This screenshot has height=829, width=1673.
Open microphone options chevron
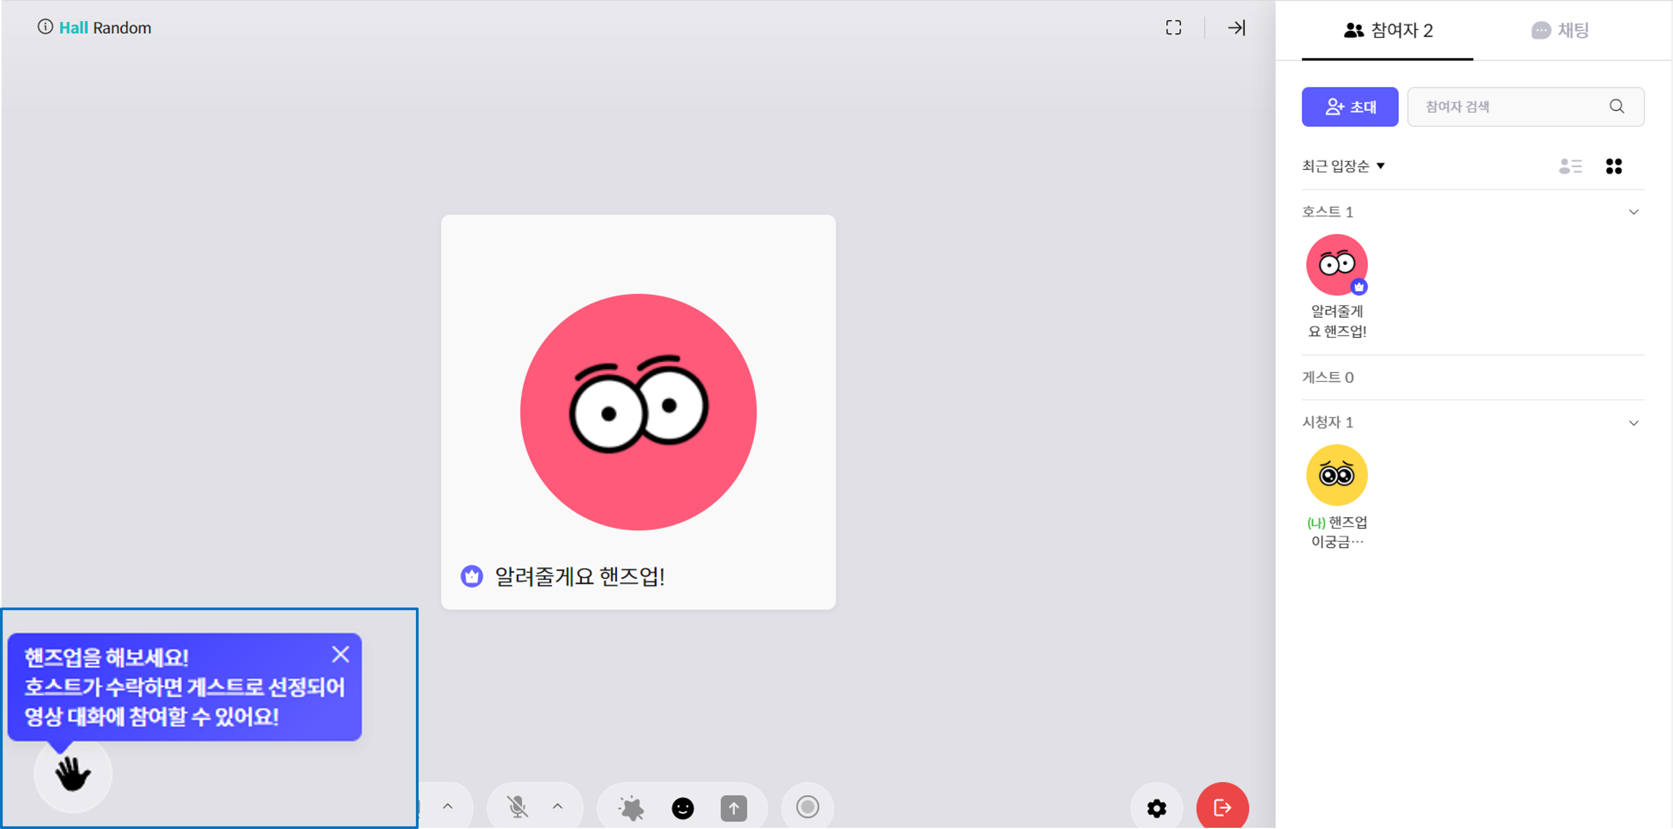(557, 807)
